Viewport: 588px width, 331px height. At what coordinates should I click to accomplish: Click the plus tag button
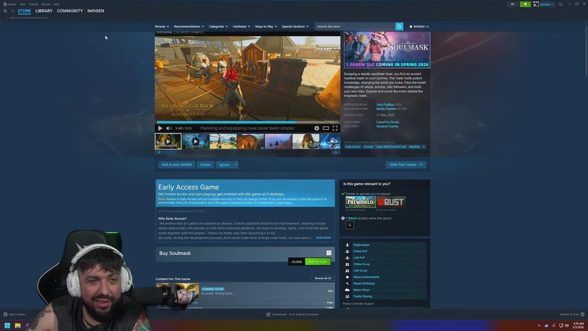[424, 147]
